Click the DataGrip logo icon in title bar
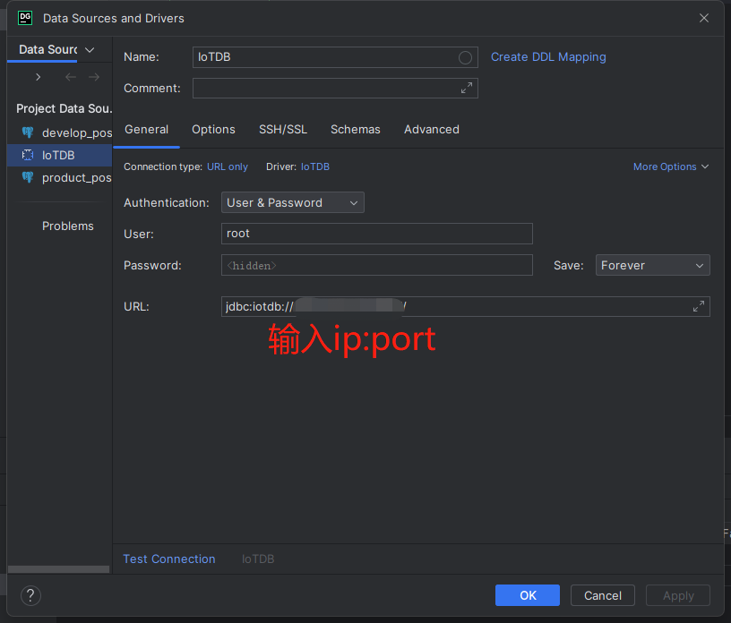The image size is (731, 623). coord(25,18)
